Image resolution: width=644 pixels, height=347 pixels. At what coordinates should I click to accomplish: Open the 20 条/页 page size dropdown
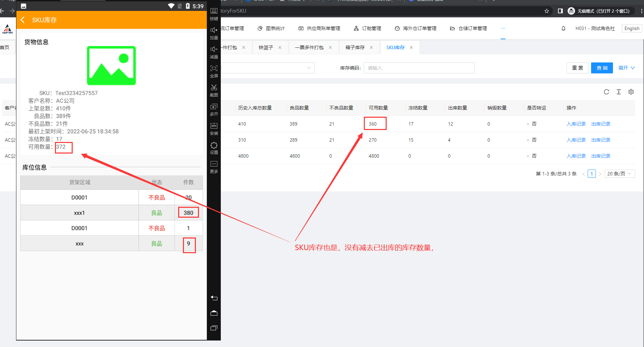(619, 174)
